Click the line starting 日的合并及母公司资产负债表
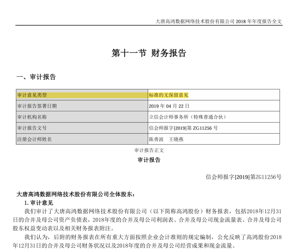Viewport: 303px width, 249px height. [147, 220]
